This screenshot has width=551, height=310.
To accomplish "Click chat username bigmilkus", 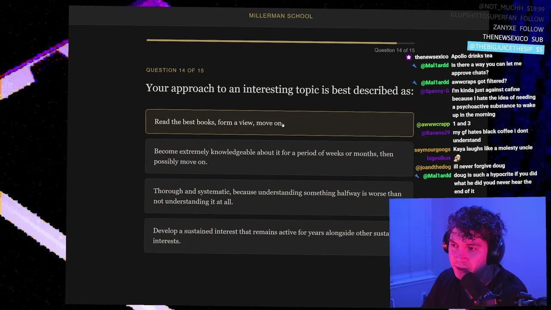I will point(439,158).
